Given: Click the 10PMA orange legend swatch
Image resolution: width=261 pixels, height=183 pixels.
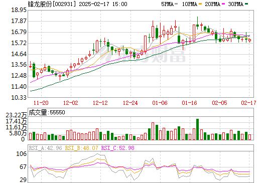Looking at the screenshot, I should (200, 4).
